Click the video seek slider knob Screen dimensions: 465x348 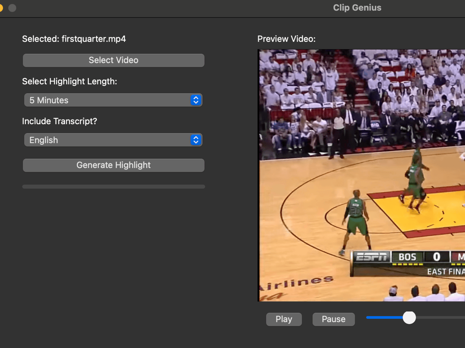(409, 318)
